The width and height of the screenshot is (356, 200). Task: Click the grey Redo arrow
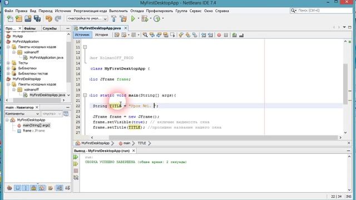(x=58, y=18)
